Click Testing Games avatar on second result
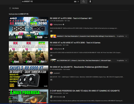 click(51, 49)
